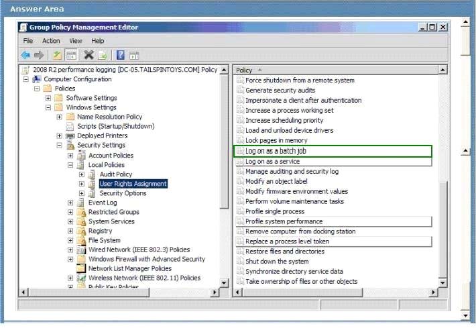The image size is (476, 328).
Task: Collapse Windows Settings
Action: 48,107
